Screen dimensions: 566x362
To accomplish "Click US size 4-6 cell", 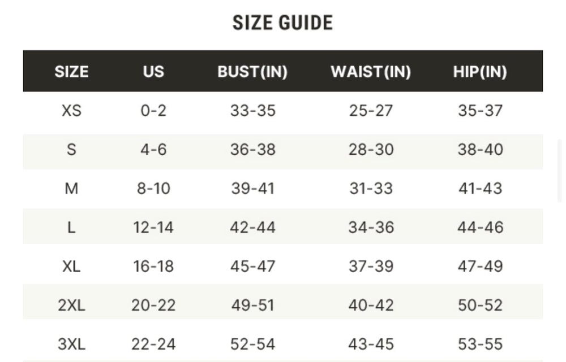I will click(x=153, y=150).
